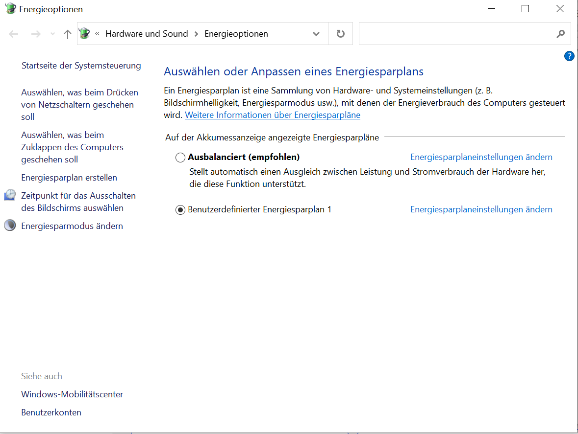Click heading Auswählen oder Anpassen eines Energiesparplans
Image resolution: width=578 pixels, height=434 pixels.
[294, 71]
